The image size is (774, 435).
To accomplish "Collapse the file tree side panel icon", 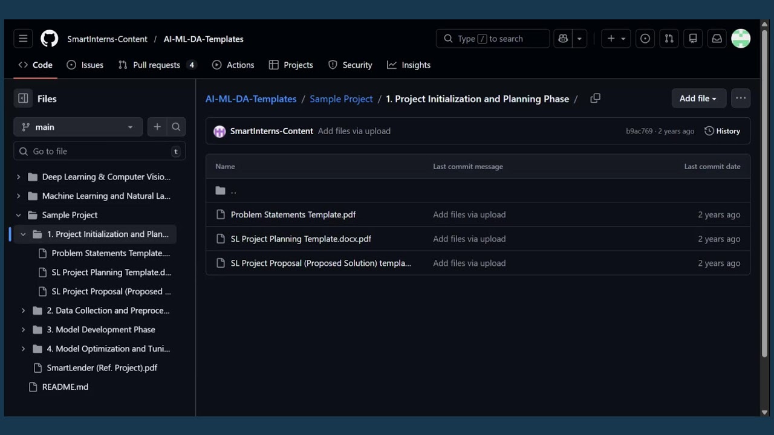I will (23, 98).
